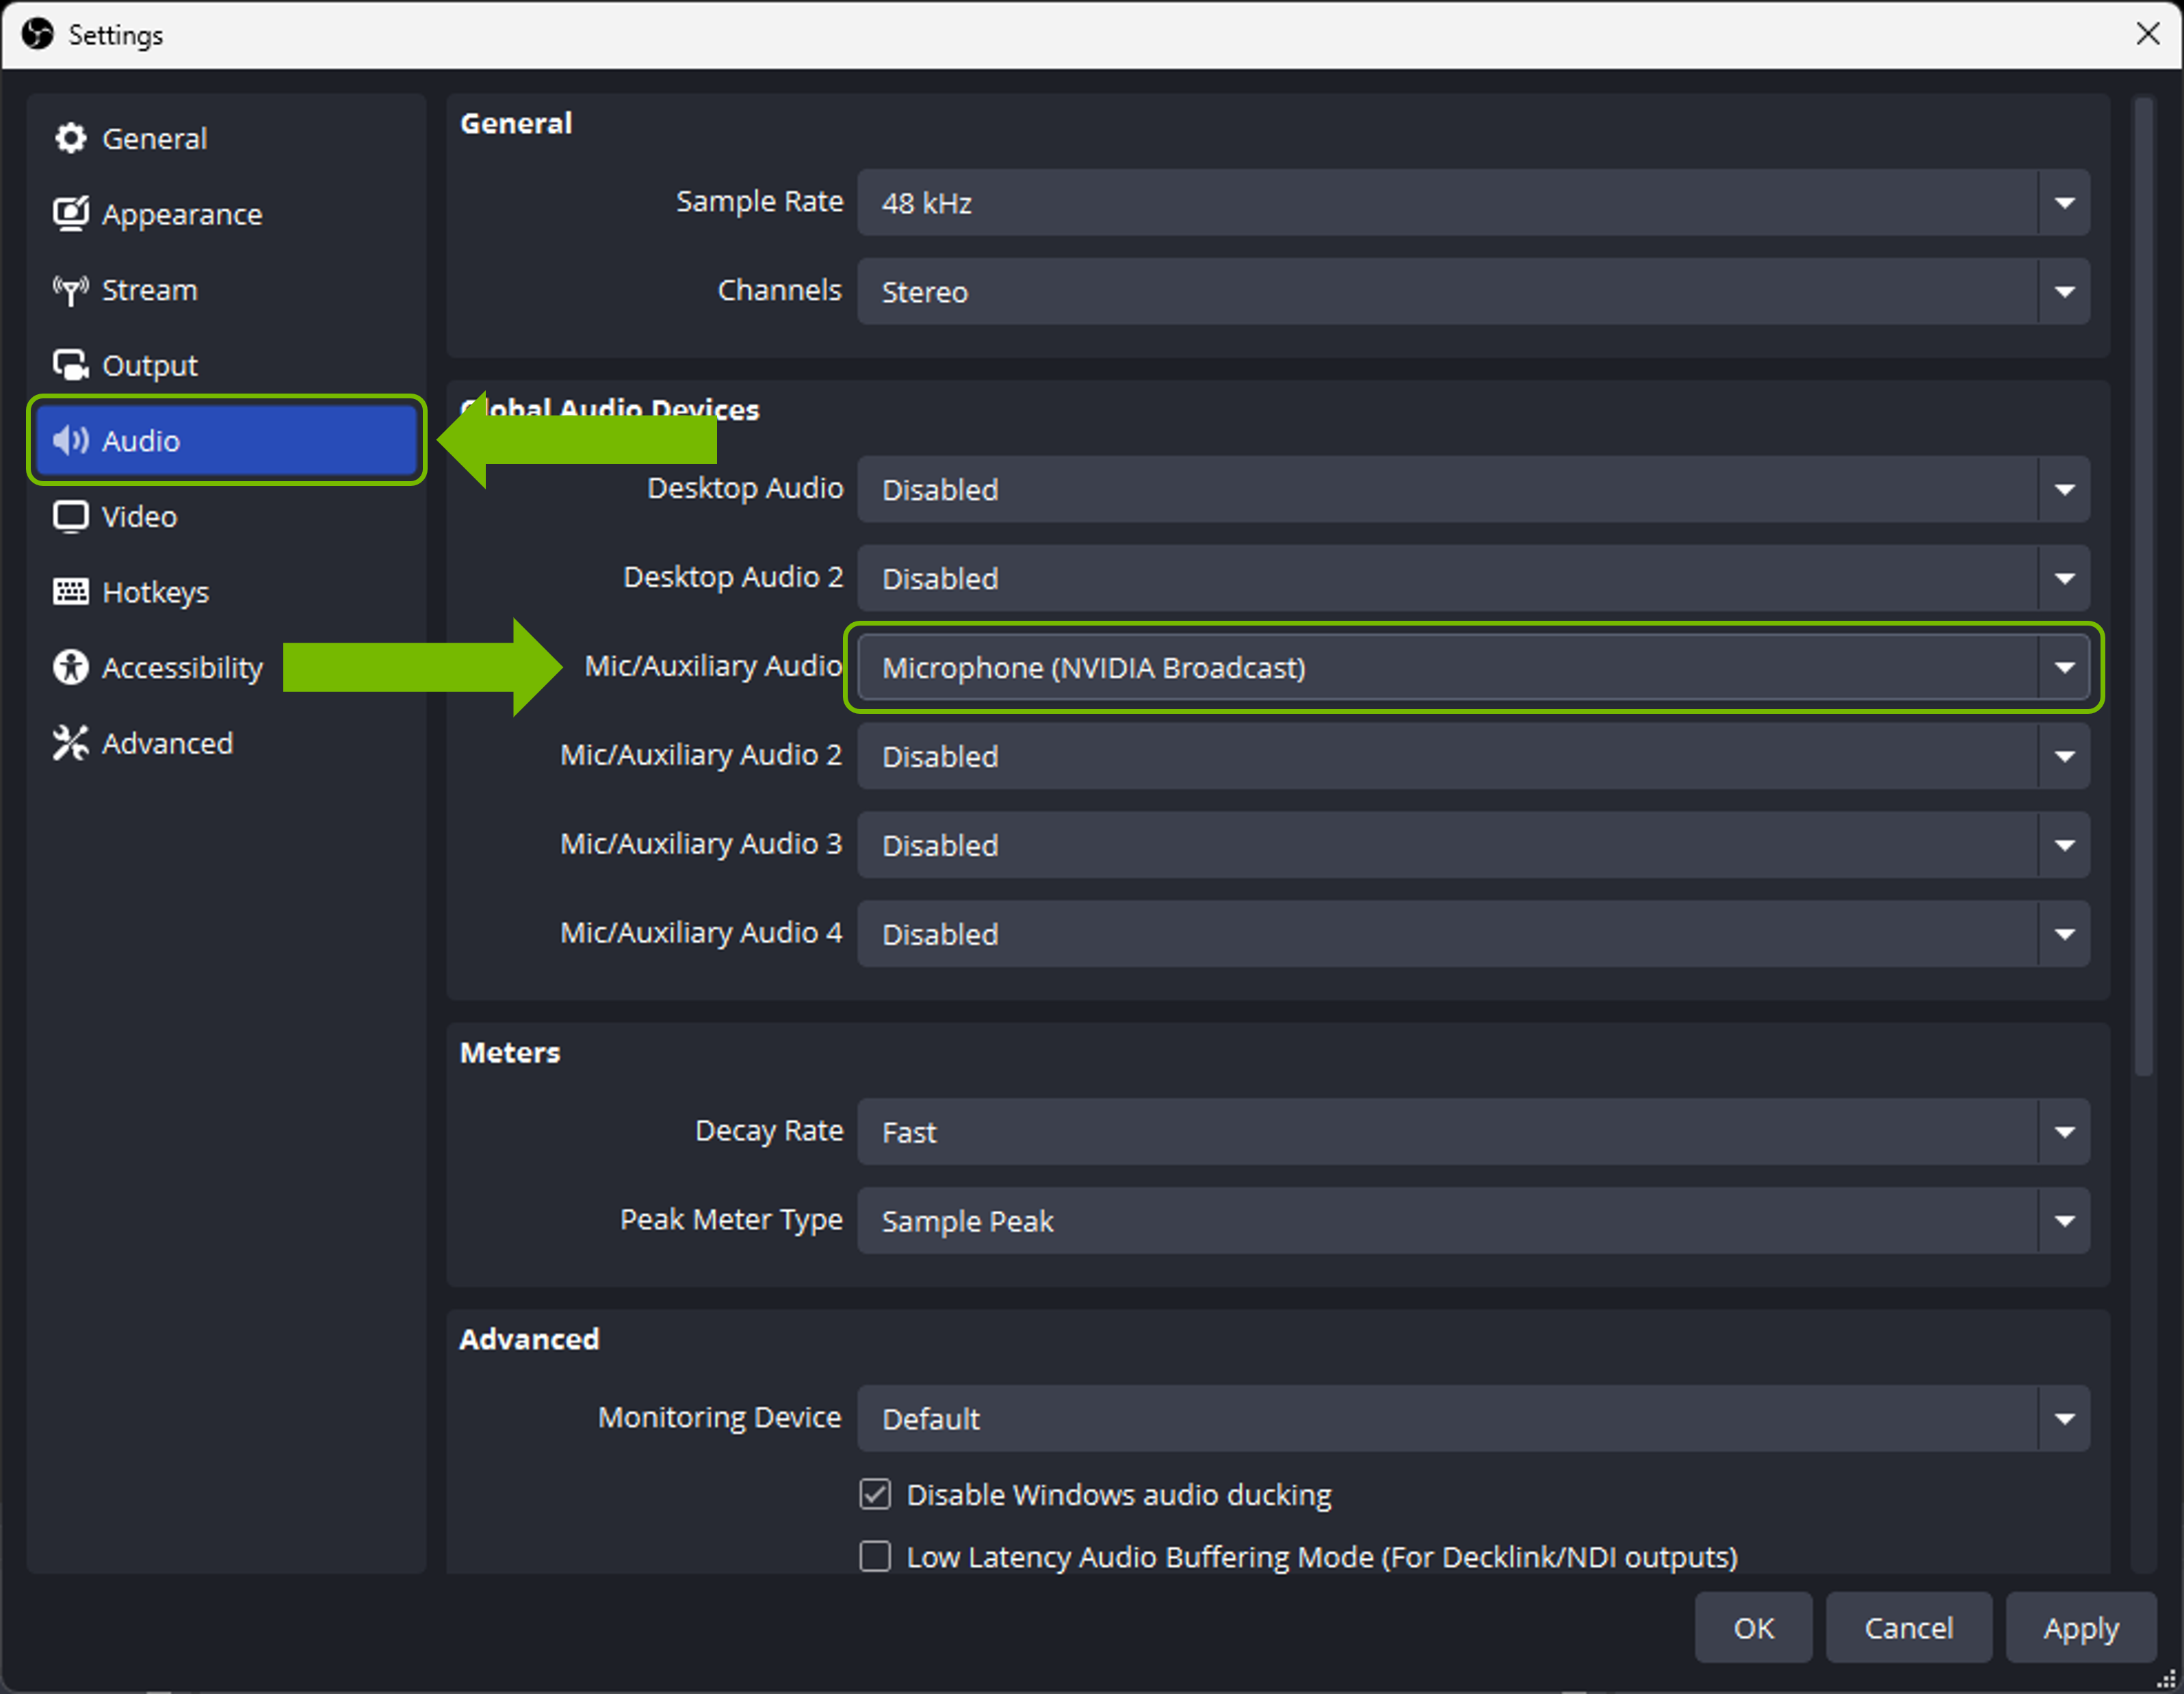Open Appearance settings via its monitor icon
2184x1694 pixels.
point(70,213)
